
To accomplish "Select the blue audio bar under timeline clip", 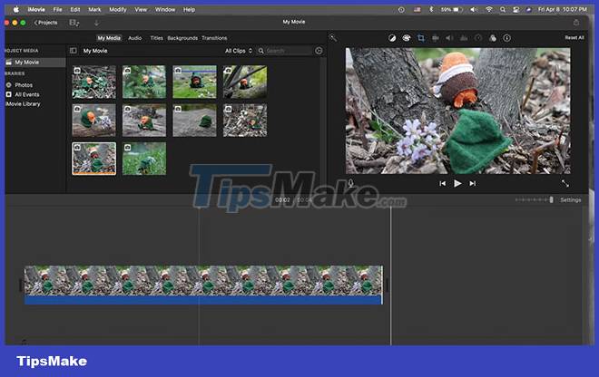I will pyautogui.click(x=203, y=300).
